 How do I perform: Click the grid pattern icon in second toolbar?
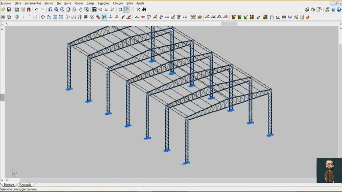85,17
